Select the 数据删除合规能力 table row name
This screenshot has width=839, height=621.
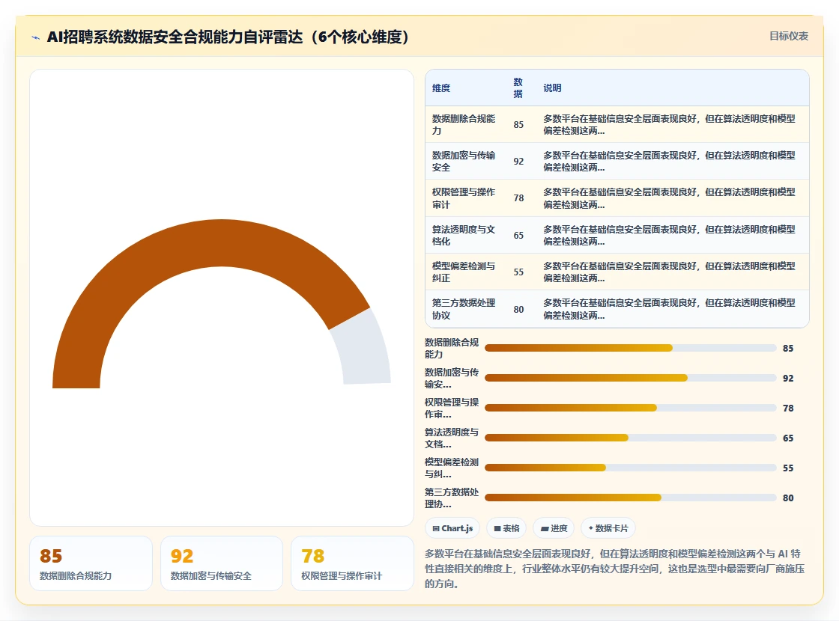click(x=464, y=124)
